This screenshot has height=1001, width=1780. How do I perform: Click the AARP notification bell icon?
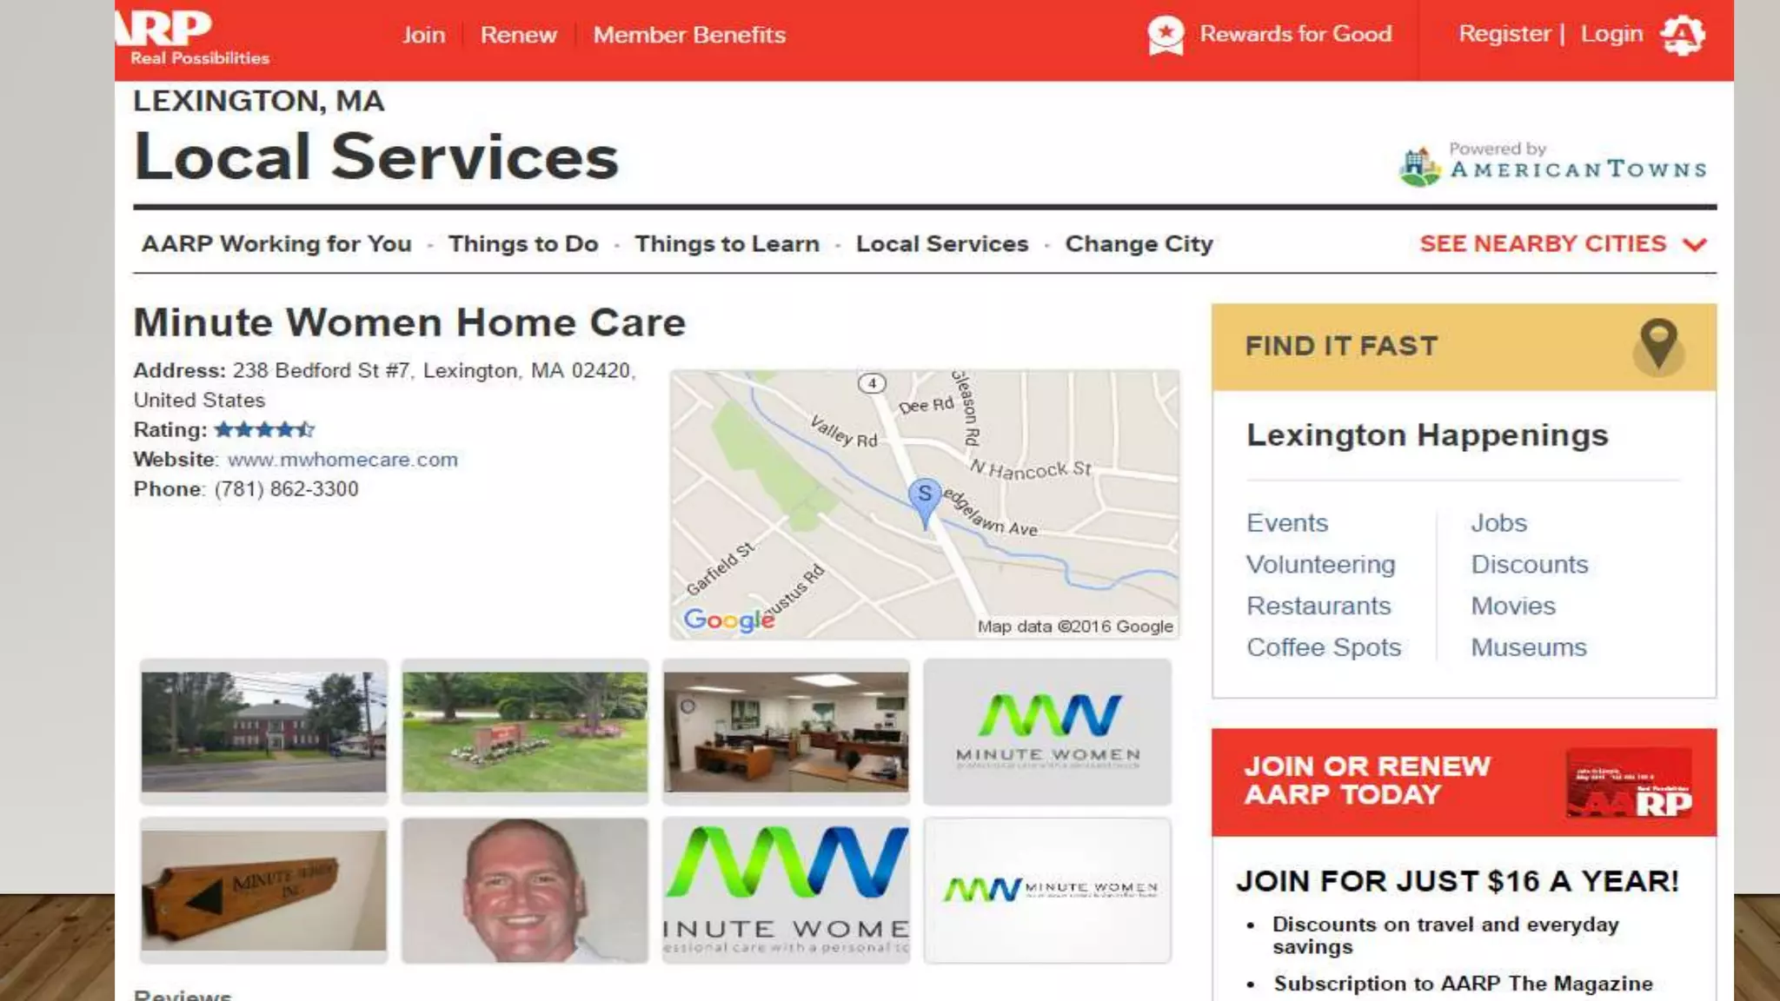click(1683, 36)
